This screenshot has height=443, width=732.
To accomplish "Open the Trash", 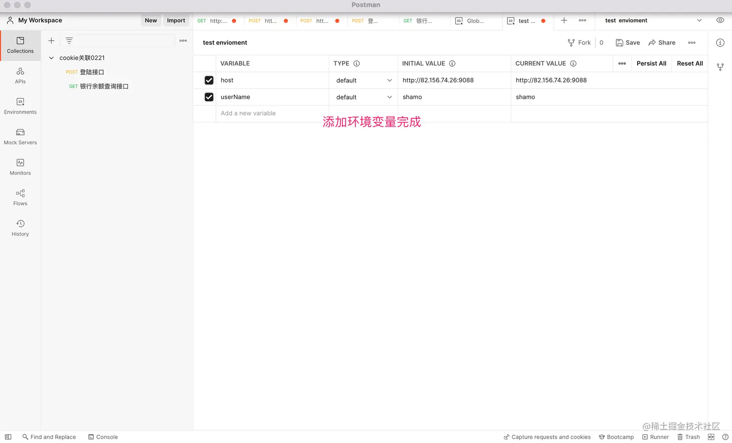I will tap(688, 437).
